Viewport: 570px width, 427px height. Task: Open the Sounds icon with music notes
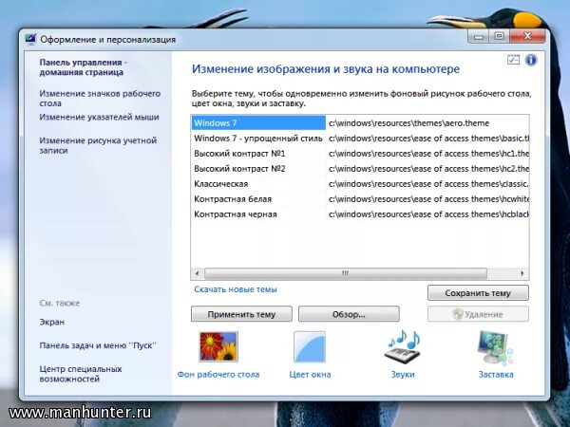click(x=403, y=346)
